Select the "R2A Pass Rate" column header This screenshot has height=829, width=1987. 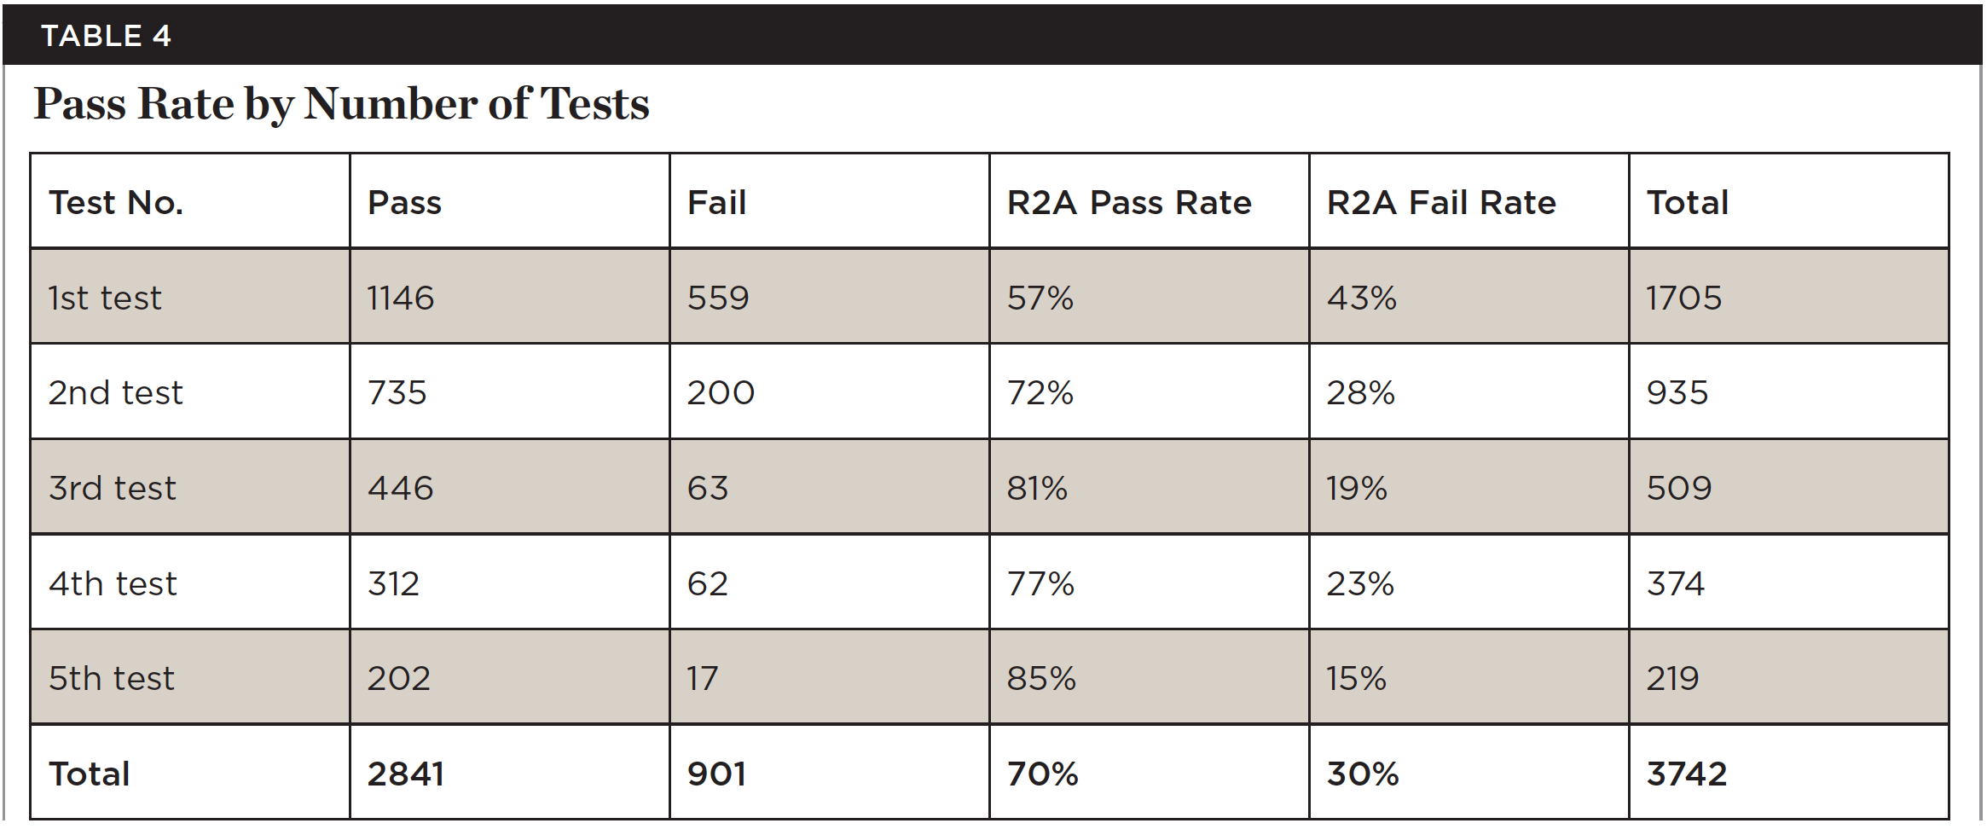1128,203
